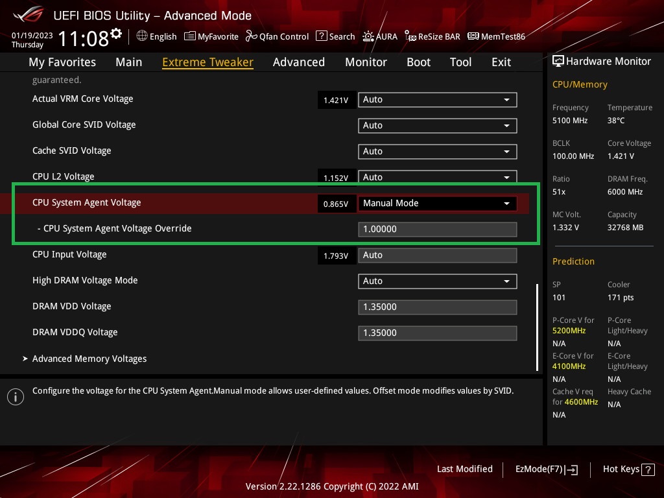Open Hot Keys help

coord(628,469)
